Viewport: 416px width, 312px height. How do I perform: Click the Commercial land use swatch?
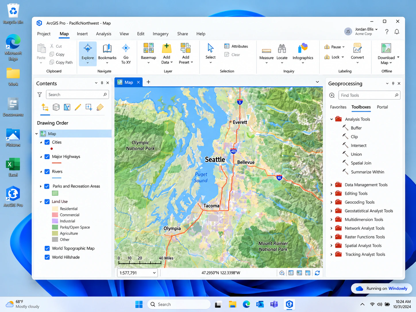tap(55, 215)
